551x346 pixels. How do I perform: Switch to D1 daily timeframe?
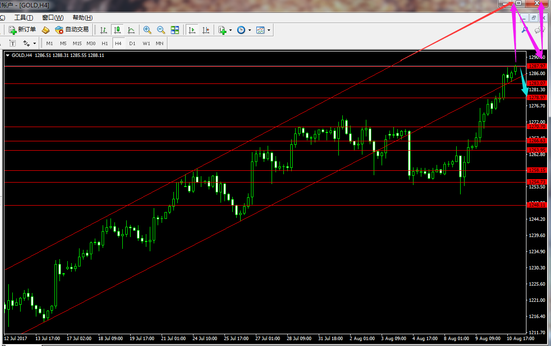coord(132,44)
